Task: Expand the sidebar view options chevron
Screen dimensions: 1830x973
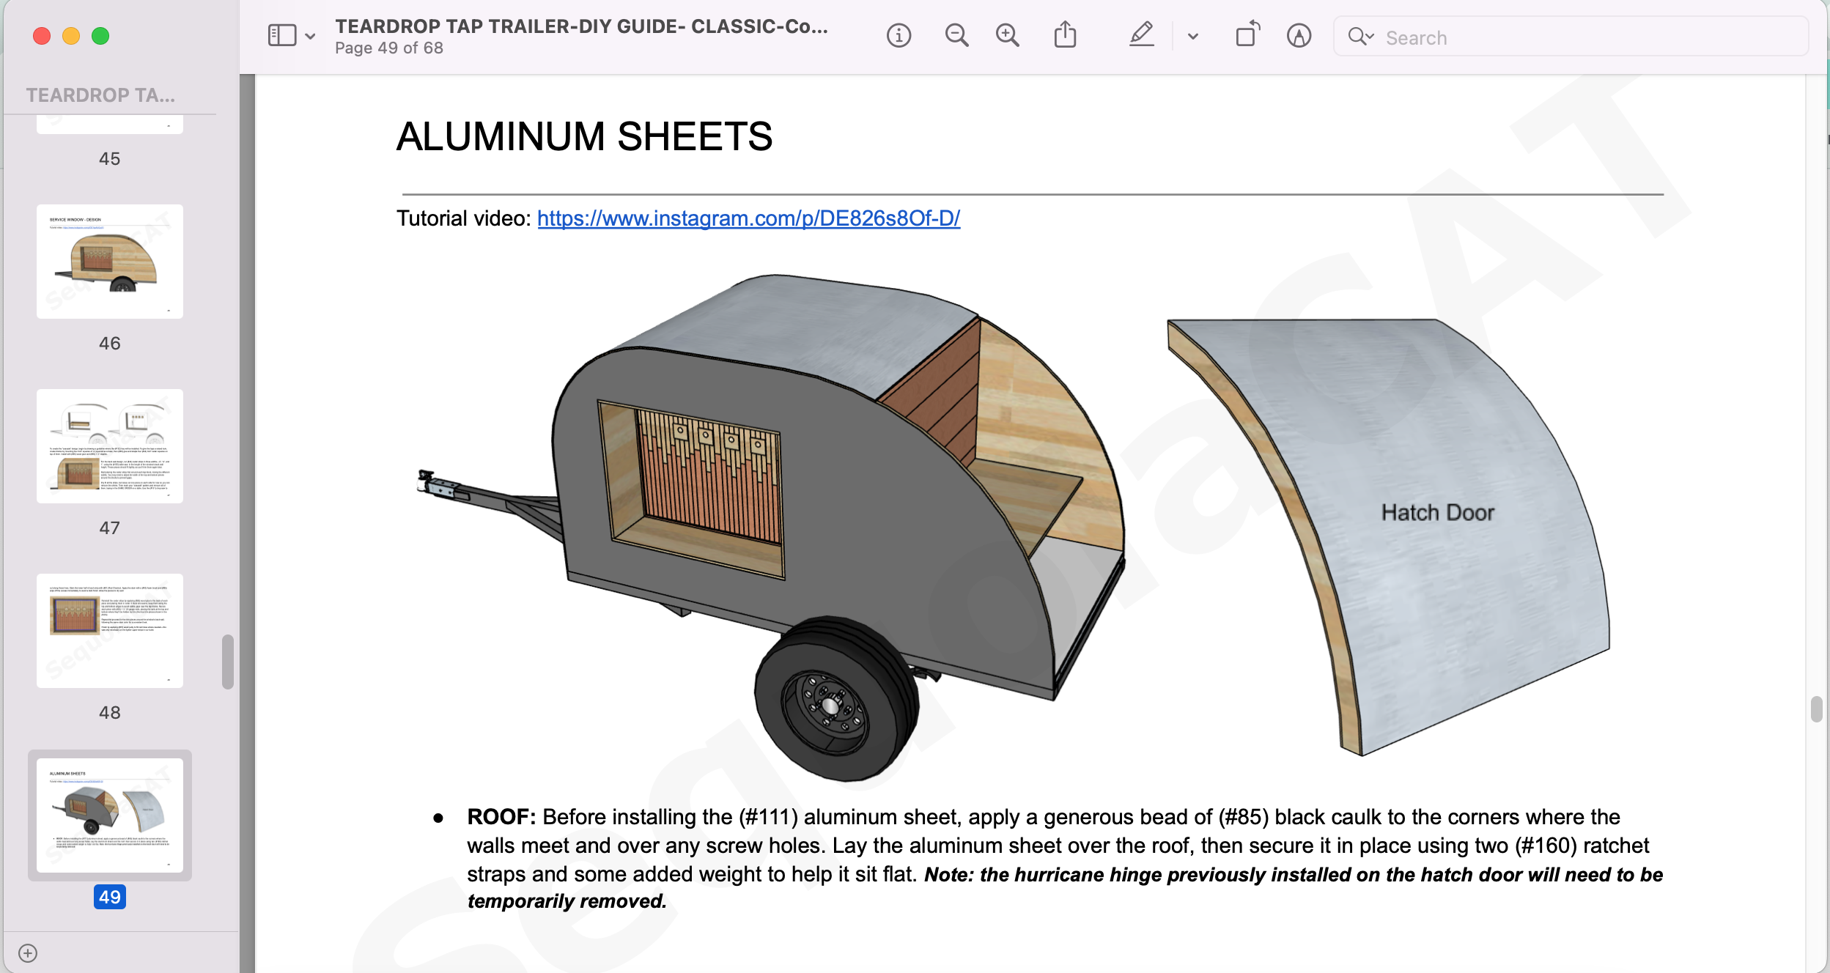Action: pos(310,36)
